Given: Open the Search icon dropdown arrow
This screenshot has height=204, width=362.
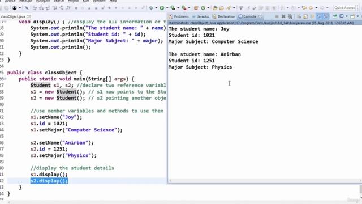Looking at the screenshot, I should [234, 8].
